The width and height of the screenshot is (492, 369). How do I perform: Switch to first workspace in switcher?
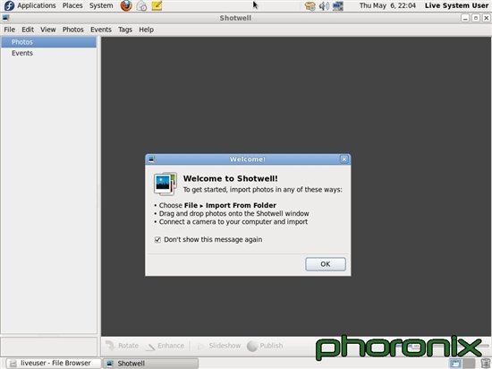click(455, 364)
